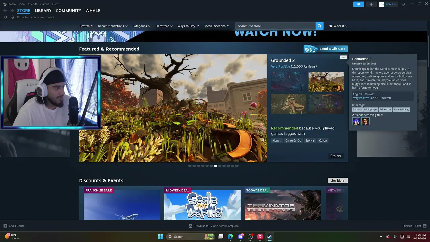The image size is (430, 242).
Task: Click the Send a Gift Card button
Action: coord(326,49)
